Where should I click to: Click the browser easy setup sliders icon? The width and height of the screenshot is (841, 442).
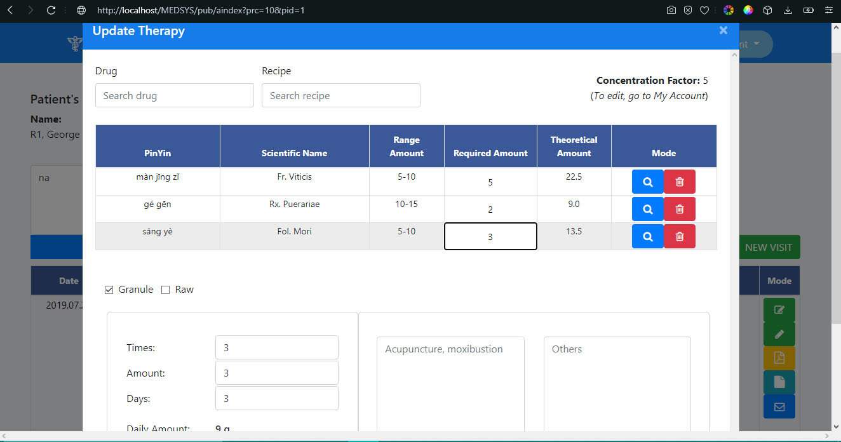click(x=827, y=10)
